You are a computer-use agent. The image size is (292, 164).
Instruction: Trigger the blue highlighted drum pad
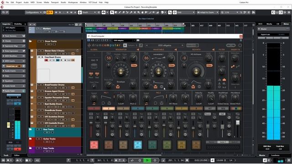coord(138,145)
